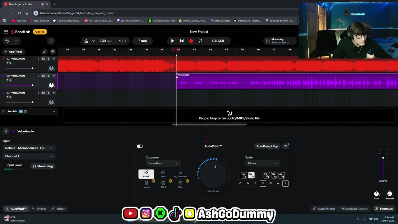Image resolution: width=398 pixels, height=224 pixels.
Task: Mute track 03 Voice/Audio
Action: pyautogui.click(x=43, y=93)
